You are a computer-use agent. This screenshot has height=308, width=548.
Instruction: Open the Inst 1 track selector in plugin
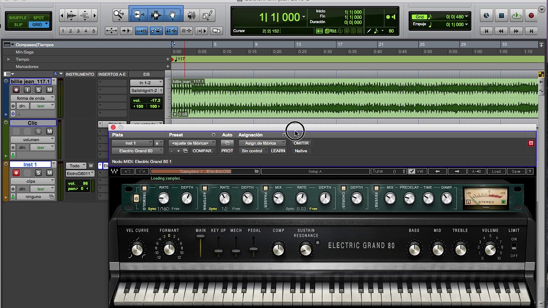point(132,143)
